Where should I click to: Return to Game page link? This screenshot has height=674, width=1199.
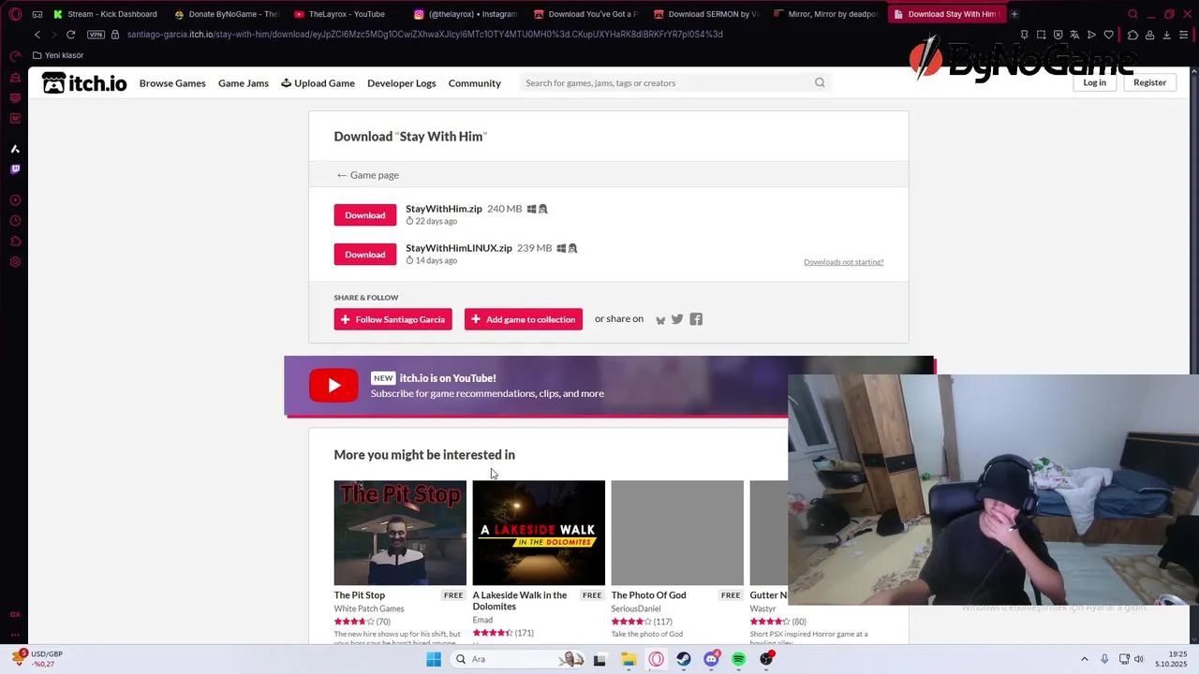pyautogui.click(x=368, y=175)
